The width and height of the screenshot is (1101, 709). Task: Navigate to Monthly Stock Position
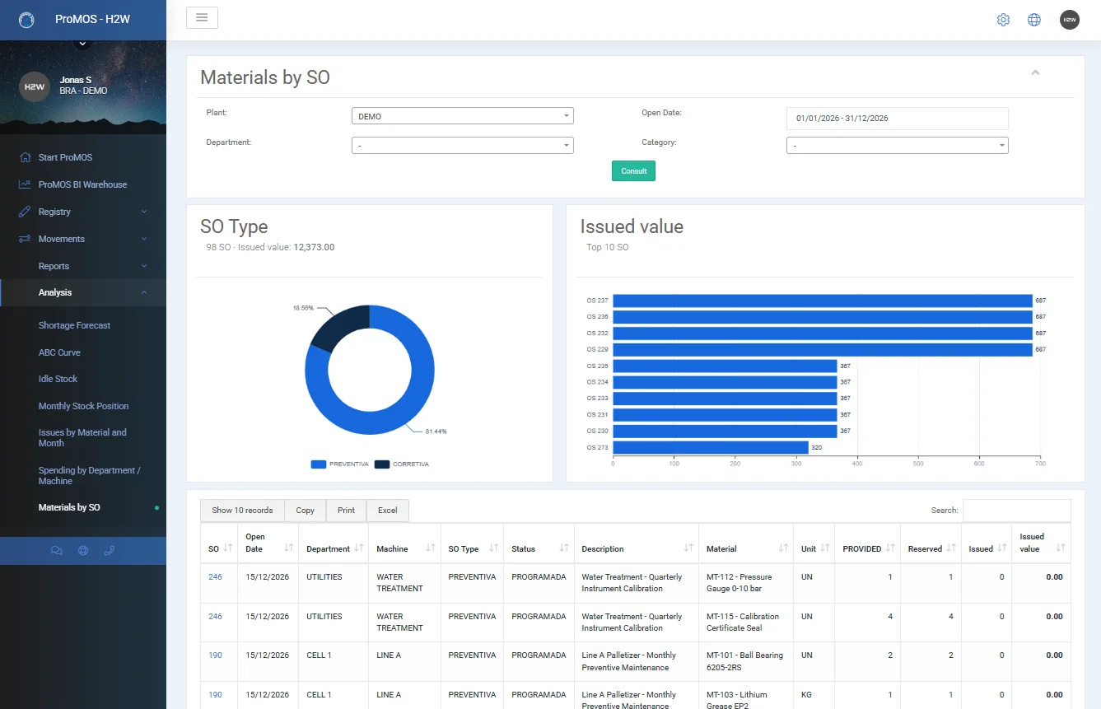83,406
